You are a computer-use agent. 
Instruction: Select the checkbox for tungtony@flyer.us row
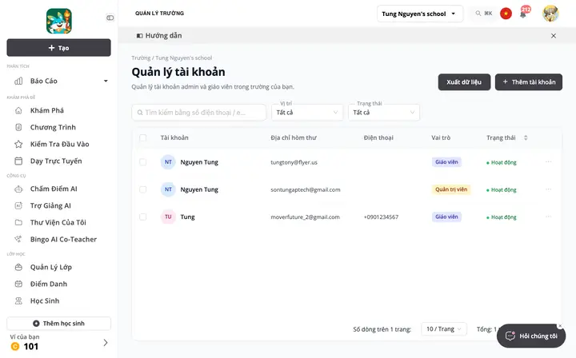[143, 162]
